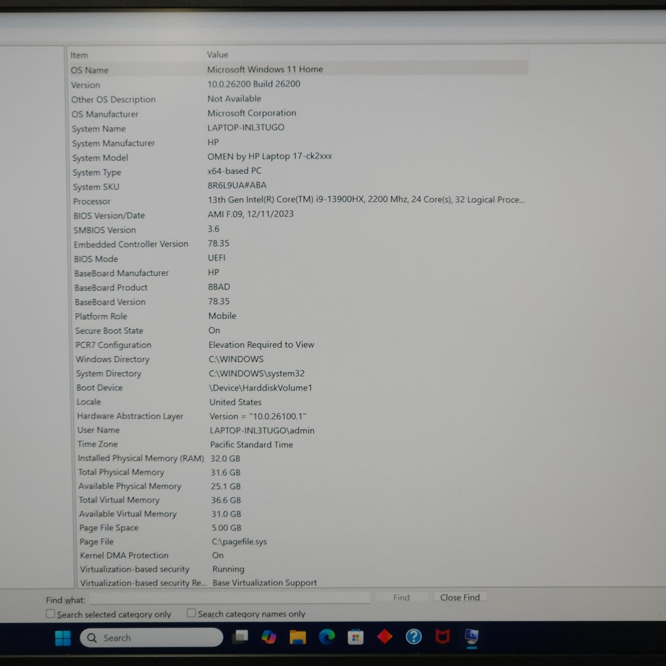
Task: Open the blue question mark help icon
Action: pyautogui.click(x=413, y=637)
